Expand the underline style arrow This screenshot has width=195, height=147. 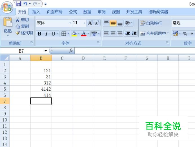[58, 34]
